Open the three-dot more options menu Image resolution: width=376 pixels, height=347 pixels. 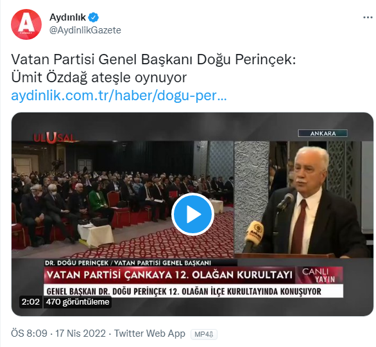coord(368,17)
